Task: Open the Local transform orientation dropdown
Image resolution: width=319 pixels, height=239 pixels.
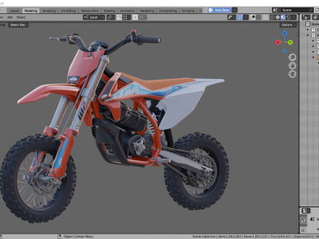Action: [94, 17]
